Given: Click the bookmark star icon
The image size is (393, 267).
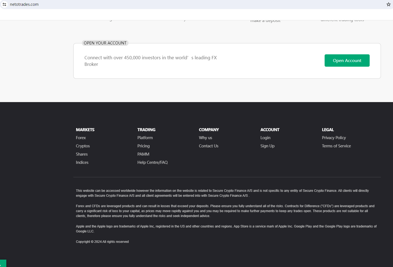Looking at the screenshot, I should click(388, 4).
